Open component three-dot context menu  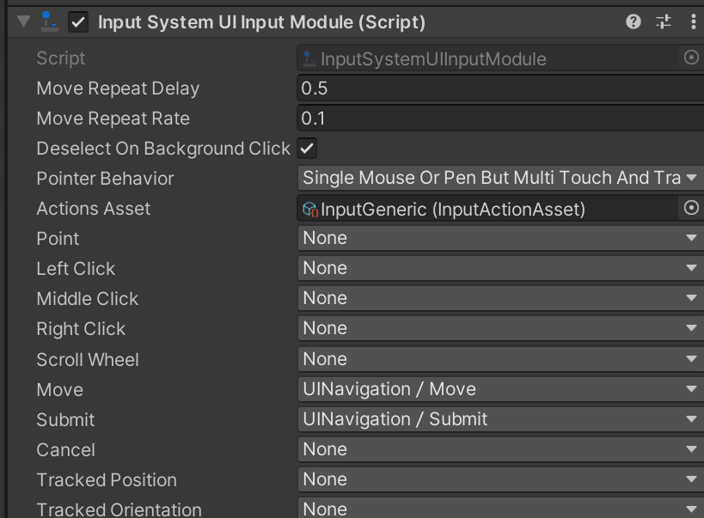point(693,21)
